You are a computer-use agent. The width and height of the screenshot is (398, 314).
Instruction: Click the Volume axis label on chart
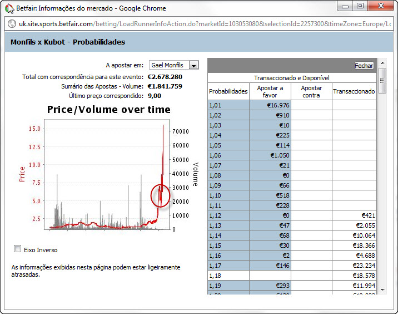click(x=195, y=174)
